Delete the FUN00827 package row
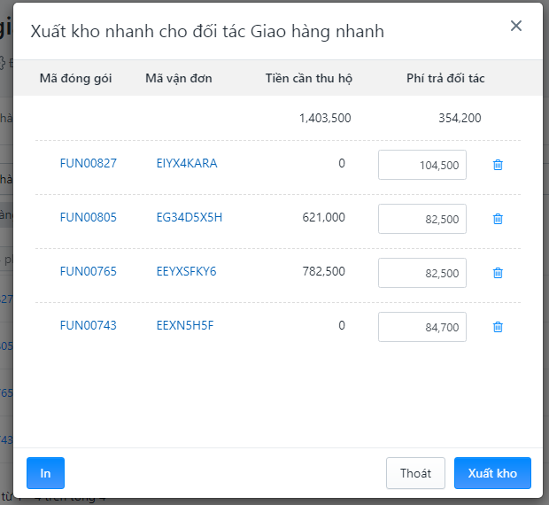549x505 pixels. pos(498,165)
